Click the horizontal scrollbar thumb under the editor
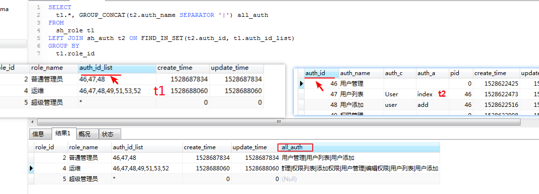Viewport: 539px width, 194px height. tap(277, 122)
